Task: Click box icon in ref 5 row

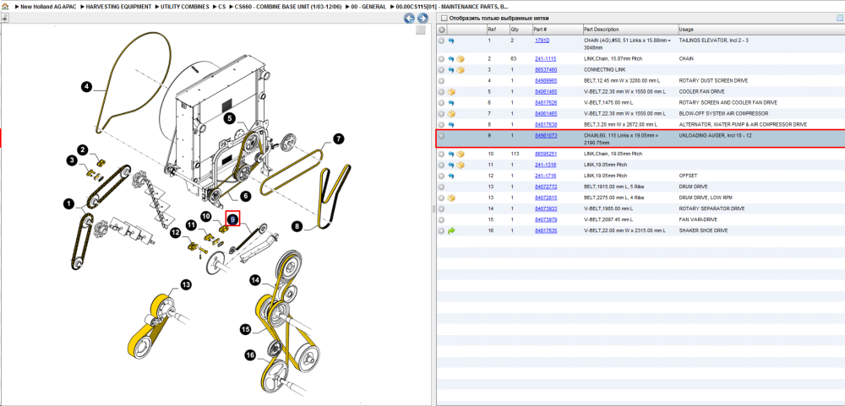Action: click(x=451, y=92)
